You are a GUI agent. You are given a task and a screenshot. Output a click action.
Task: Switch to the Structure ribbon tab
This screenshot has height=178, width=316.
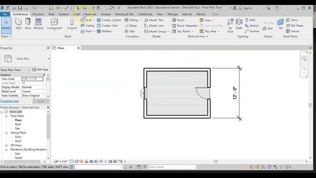[38, 14]
